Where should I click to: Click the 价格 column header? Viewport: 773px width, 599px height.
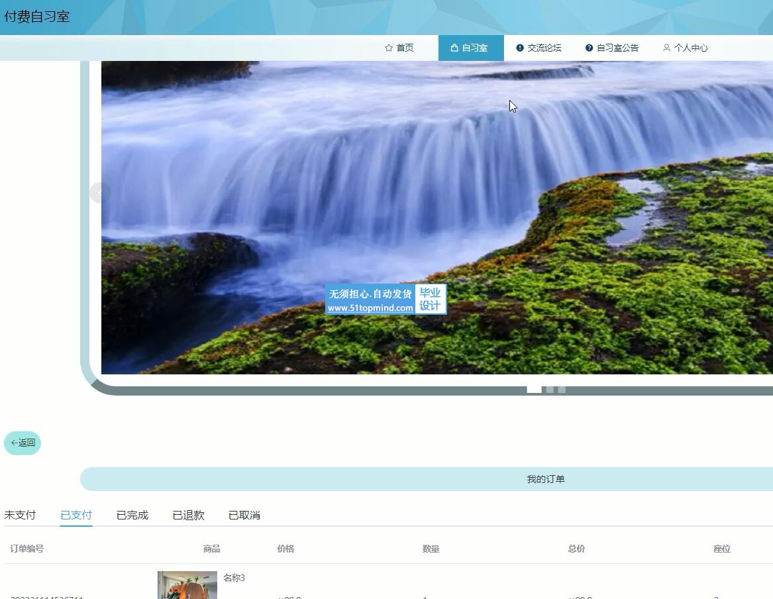(x=285, y=549)
